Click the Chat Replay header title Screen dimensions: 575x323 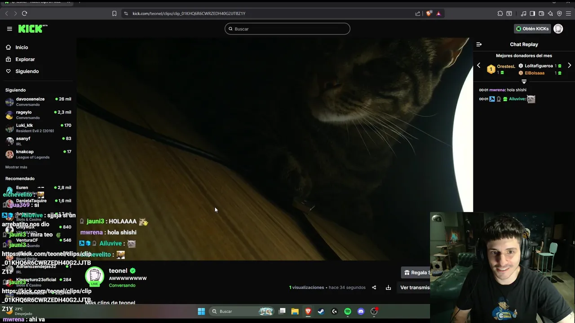[x=524, y=44]
